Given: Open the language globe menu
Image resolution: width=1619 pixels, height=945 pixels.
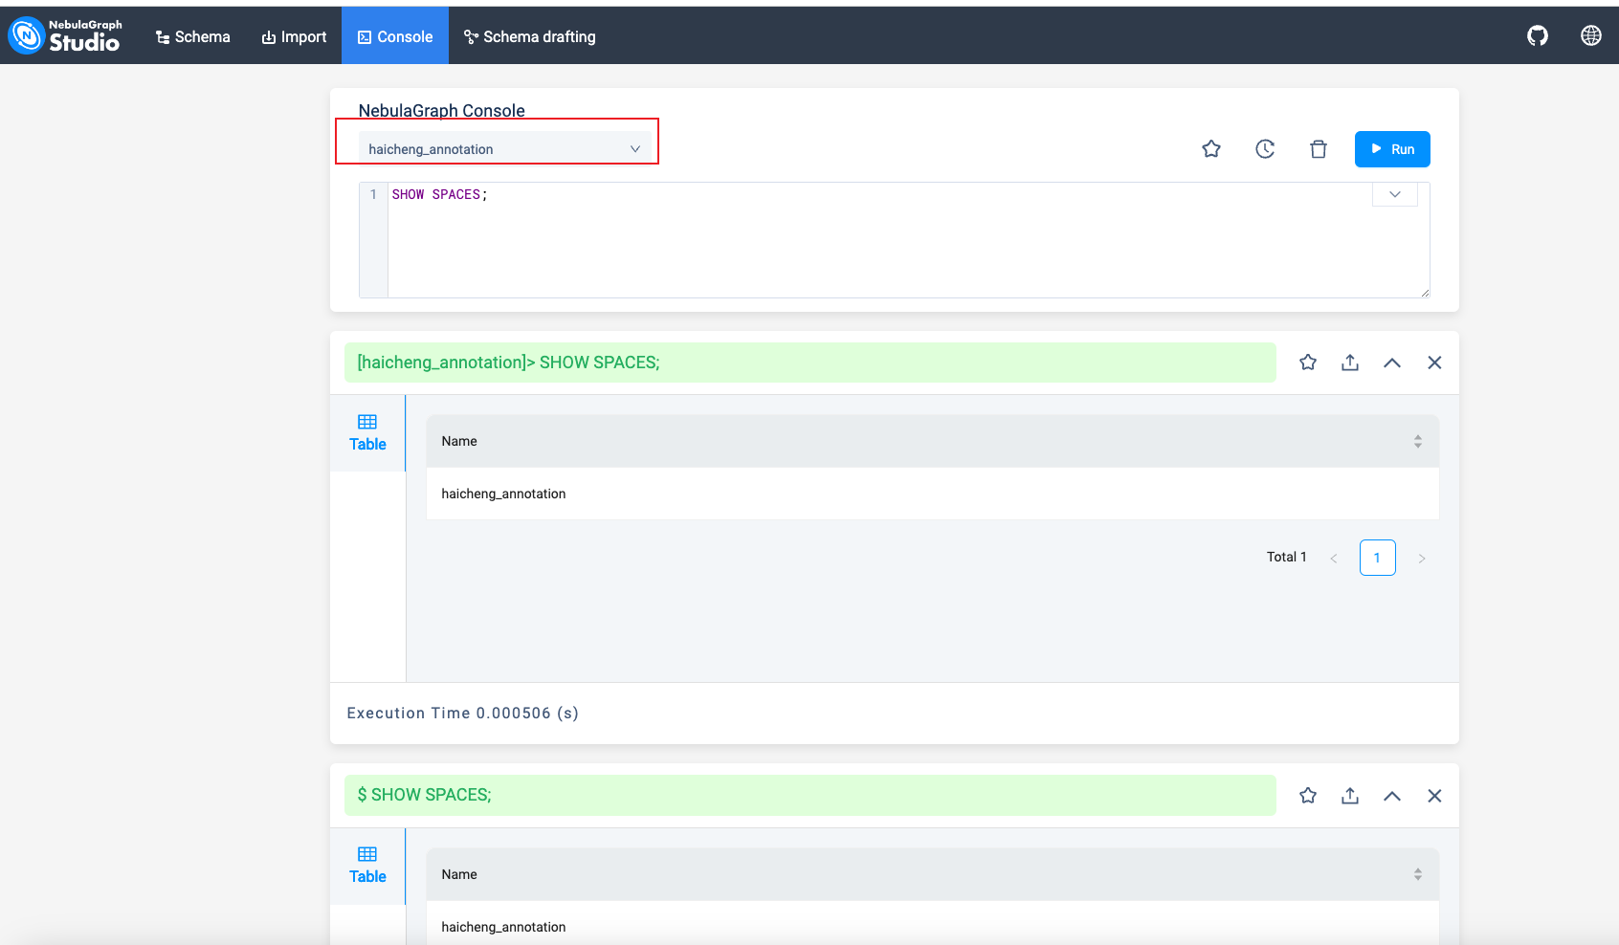Looking at the screenshot, I should (x=1591, y=35).
